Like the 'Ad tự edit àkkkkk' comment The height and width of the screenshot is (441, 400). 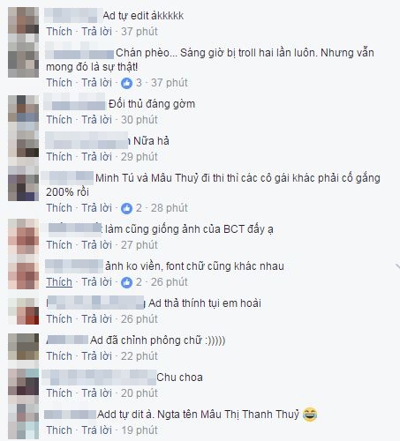pyautogui.click(x=59, y=32)
